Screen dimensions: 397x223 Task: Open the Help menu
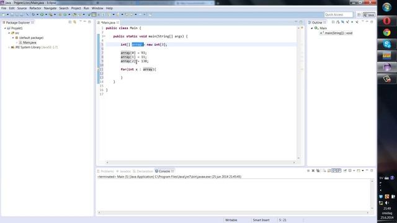(x=109, y=8)
